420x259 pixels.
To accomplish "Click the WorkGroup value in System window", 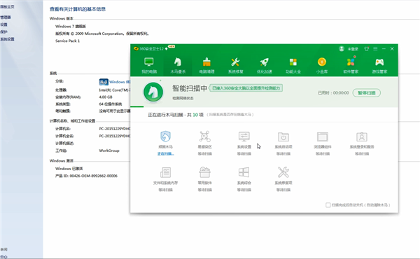I will [109, 150].
